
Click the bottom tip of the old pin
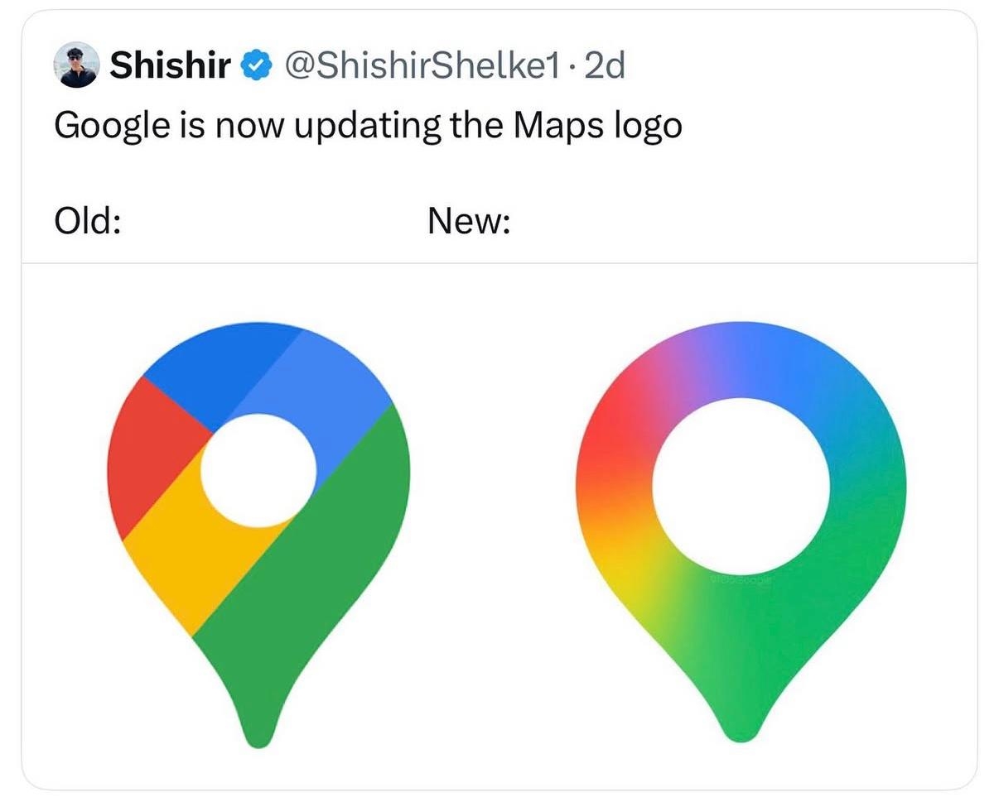pos(259,735)
